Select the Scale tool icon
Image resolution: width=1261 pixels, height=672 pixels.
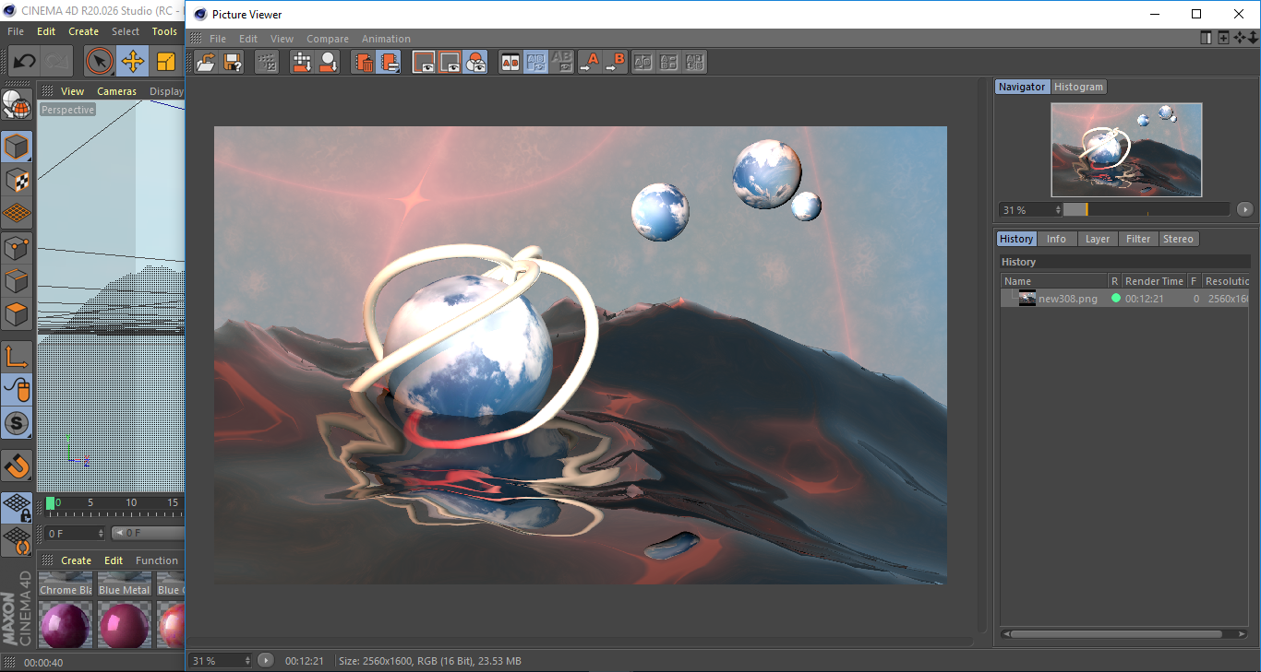[166, 62]
